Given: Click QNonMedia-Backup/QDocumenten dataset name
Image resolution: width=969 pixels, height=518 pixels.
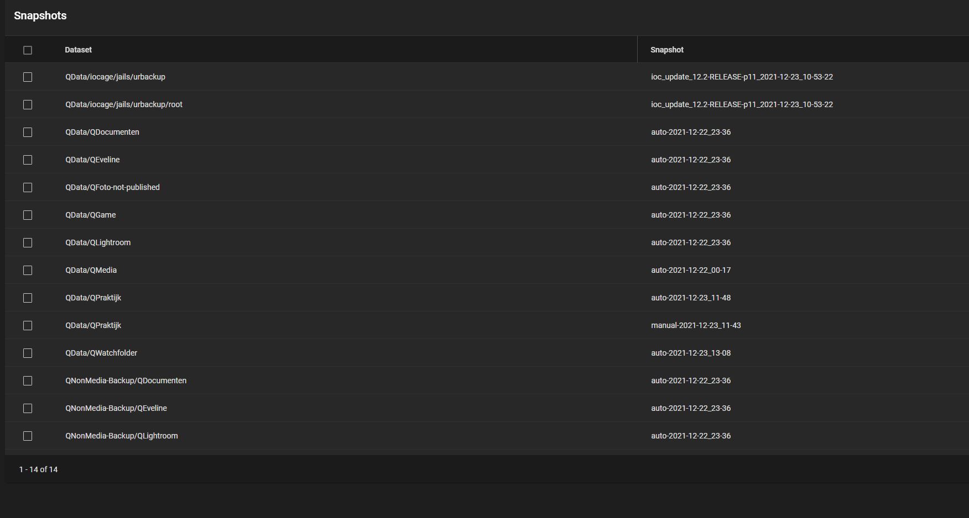Looking at the screenshot, I should (x=126, y=380).
